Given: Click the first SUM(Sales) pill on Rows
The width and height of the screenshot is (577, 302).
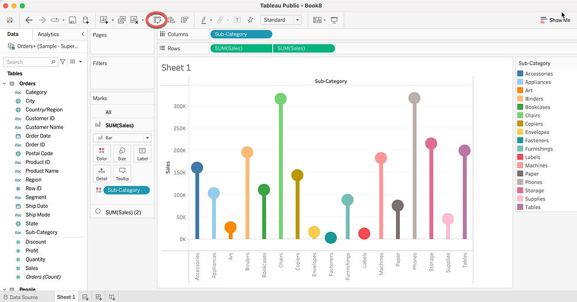Looking at the screenshot, I should tap(241, 49).
